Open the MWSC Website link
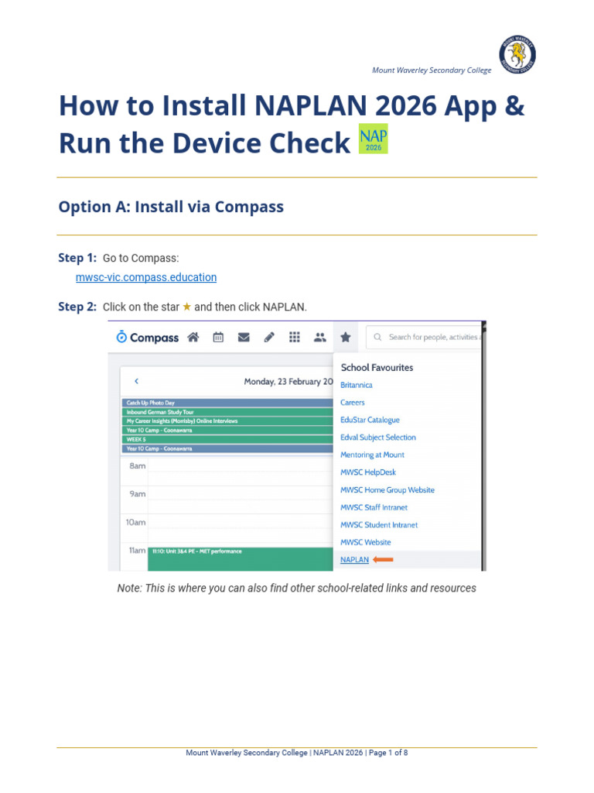This screenshot has width=594, height=793. click(365, 542)
